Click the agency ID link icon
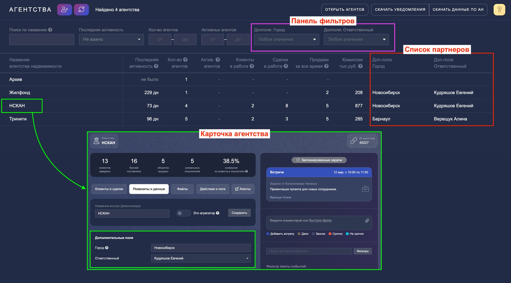Viewport: 511px width, 283px height. 354,141
